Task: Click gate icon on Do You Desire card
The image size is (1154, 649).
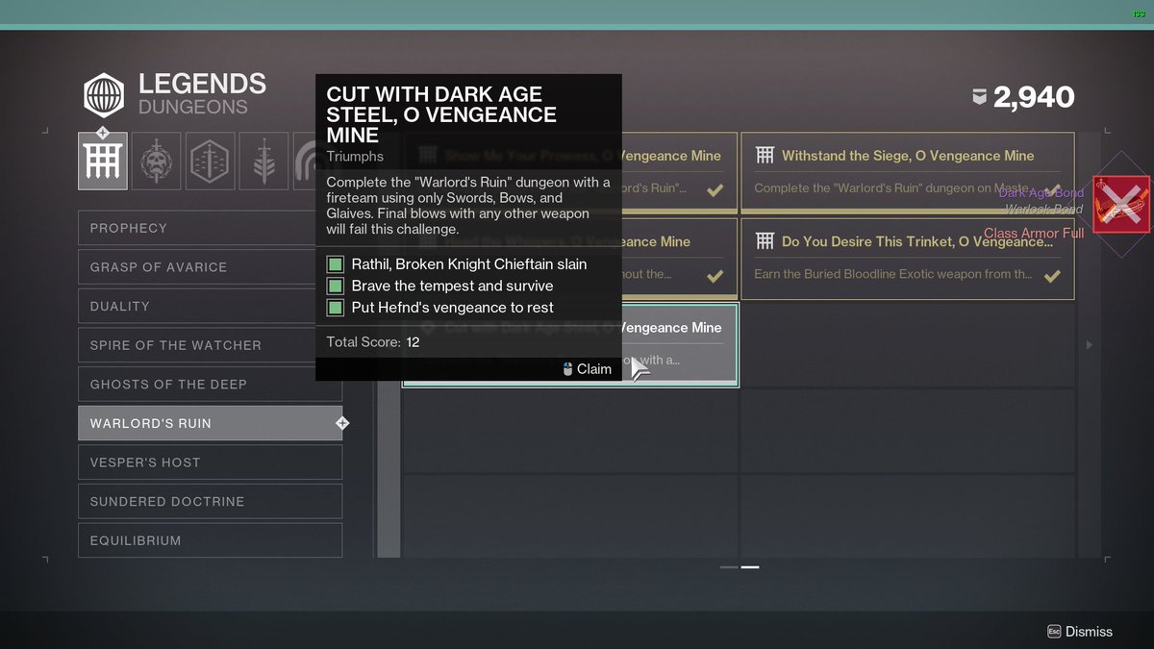Action: coord(765,241)
